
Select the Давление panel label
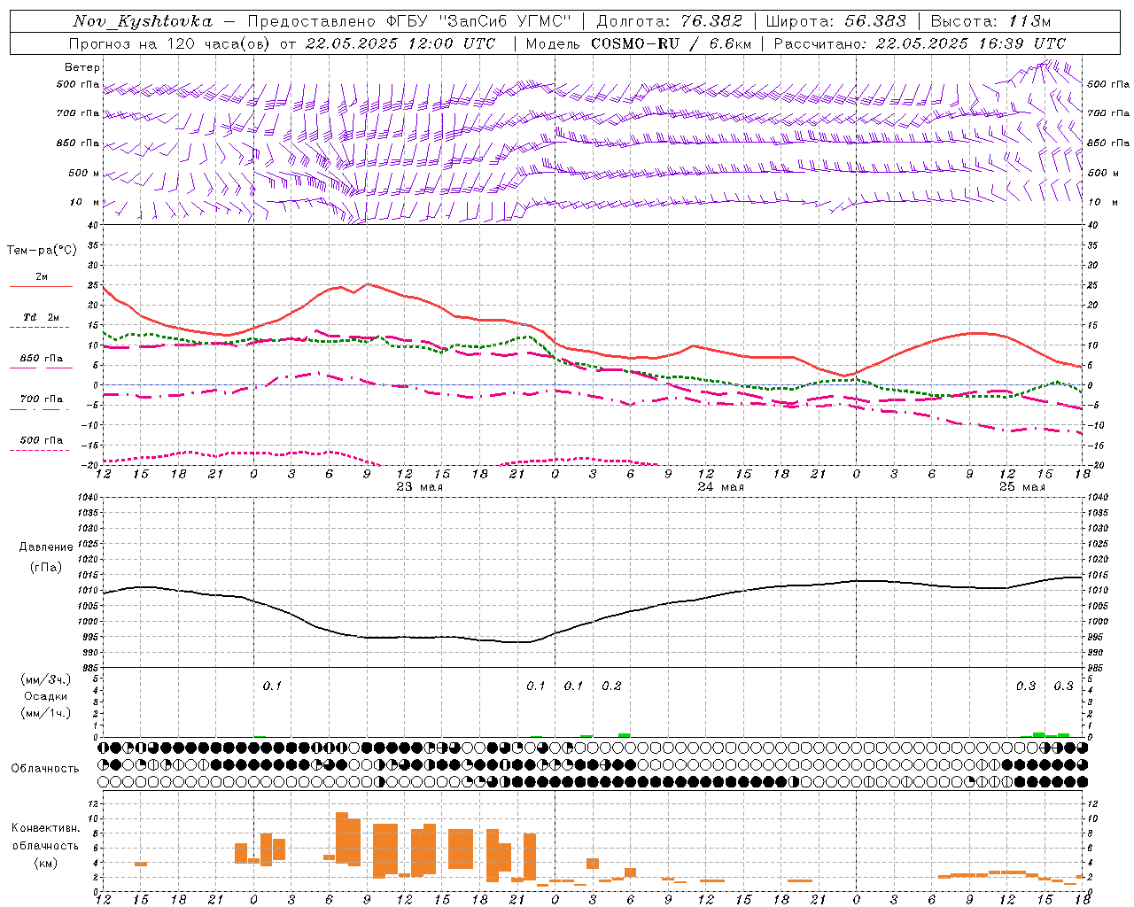point(46,547)
